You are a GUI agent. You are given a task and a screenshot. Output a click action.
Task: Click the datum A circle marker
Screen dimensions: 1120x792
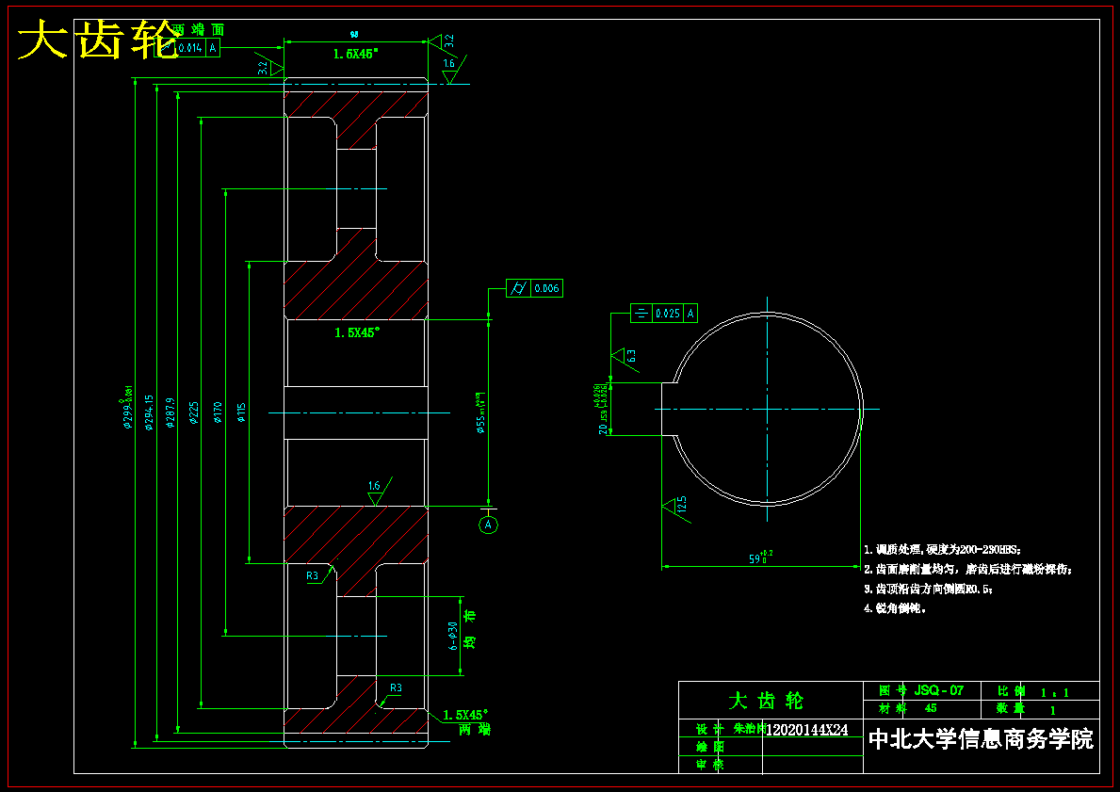tap(488, 525)
